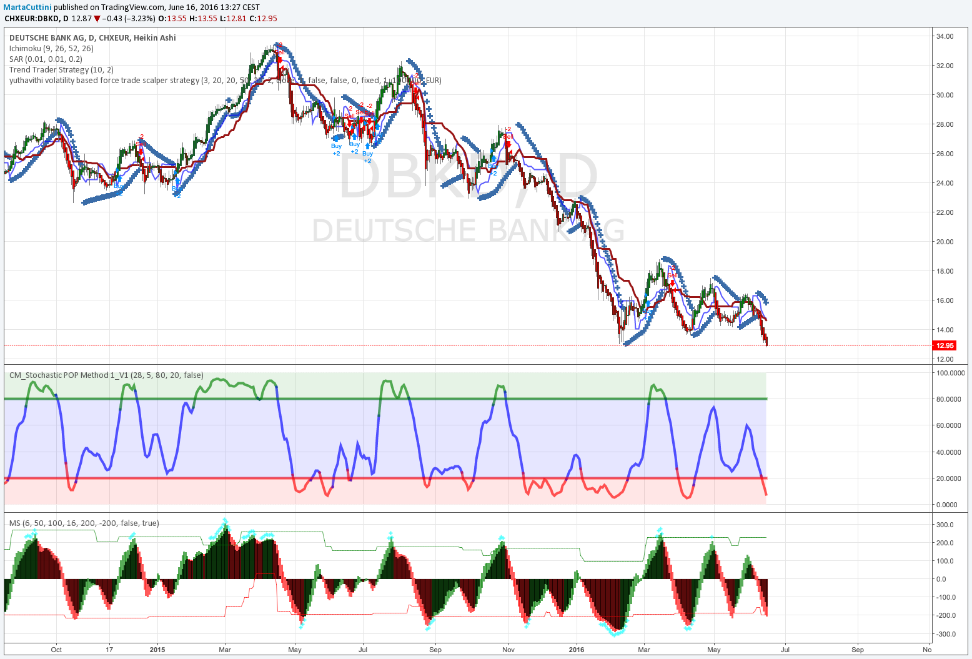972x659 pixels.
Task: Select the SAR (0.01, 0.01, 0.2) label
Action: tap(46, 59)
